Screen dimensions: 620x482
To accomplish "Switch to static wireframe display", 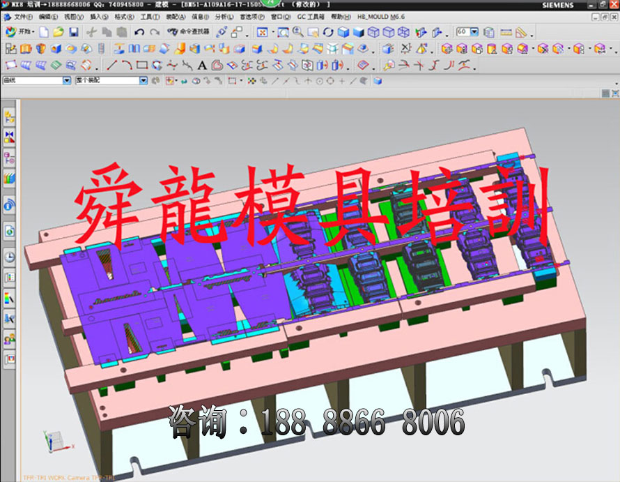I will [x=403, y=32].
